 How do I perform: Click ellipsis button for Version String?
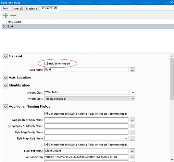click(132, 157)
